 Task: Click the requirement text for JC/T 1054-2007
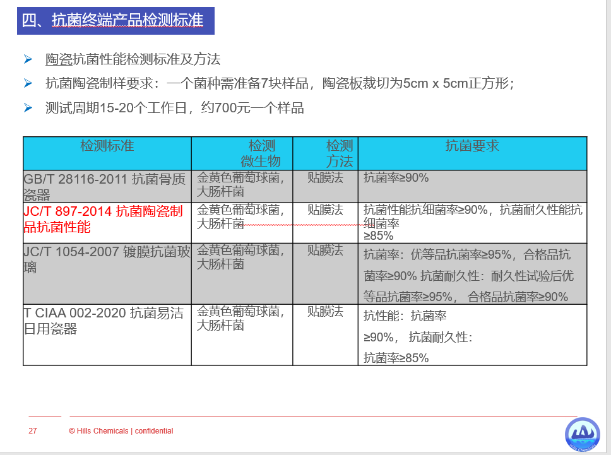click(467, 276)
